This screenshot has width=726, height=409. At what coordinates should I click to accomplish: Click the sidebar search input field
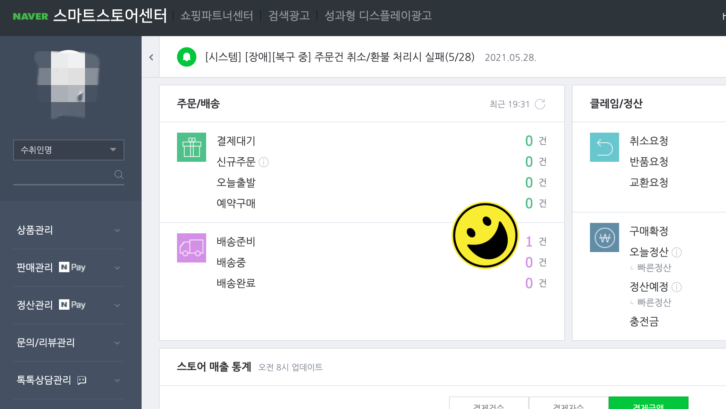point(62,175)
